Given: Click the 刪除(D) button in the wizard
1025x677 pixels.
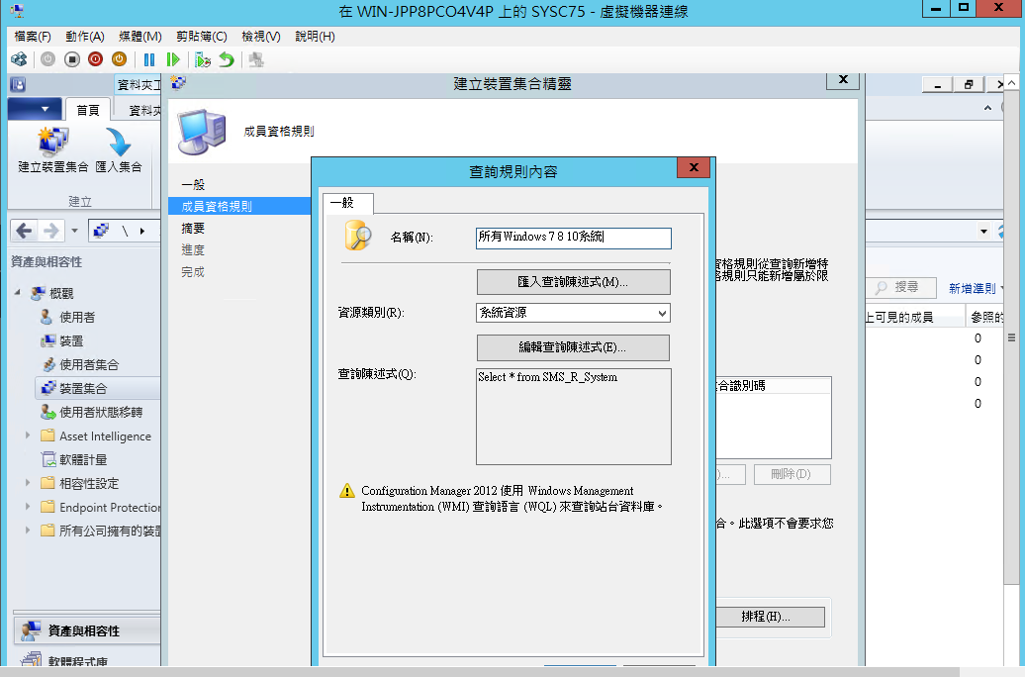Looking at the screenshot, I should click(x=792, y=474).
